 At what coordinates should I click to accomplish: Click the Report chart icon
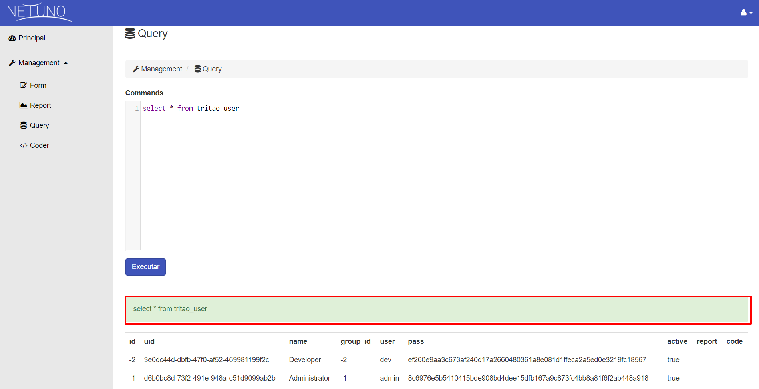point(24,105)
